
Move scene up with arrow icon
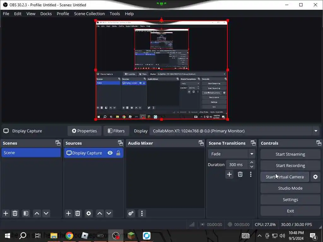pyautogui.click(x=37, y=213)
